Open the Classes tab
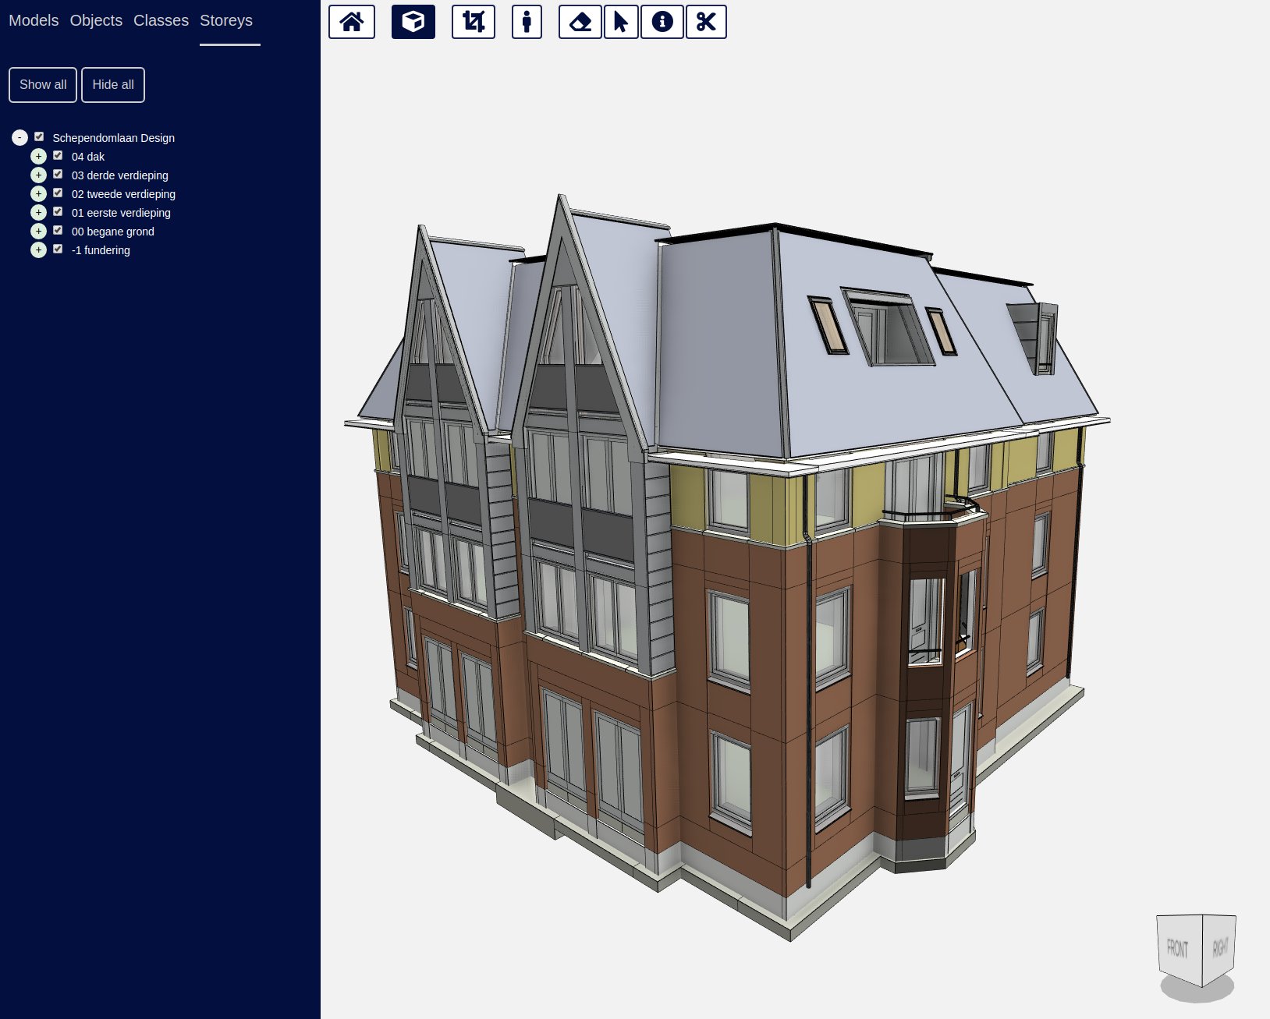This screenshot has width=1270, height=1019. click(161, 20)
